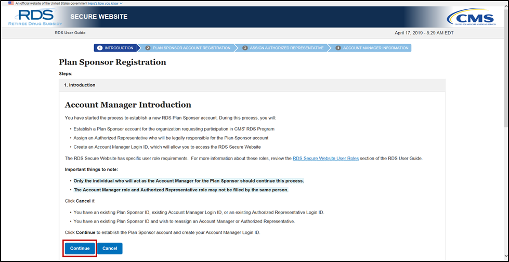This screenshot has width=509, height=262.
Task: Click the scrollbar down arrow
Action: click(505, 258)
